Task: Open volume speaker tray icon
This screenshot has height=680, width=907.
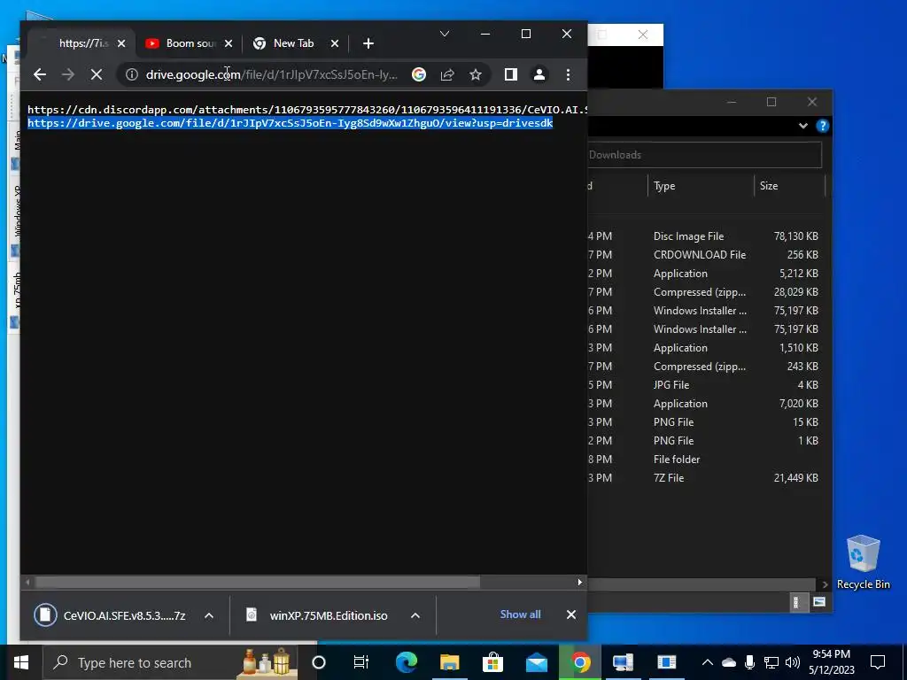Action: pyautogui.click(x=793, y=662)
